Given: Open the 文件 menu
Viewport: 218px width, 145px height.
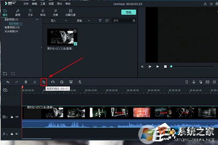Looking at the screenshot, I should tap(26, 4).
